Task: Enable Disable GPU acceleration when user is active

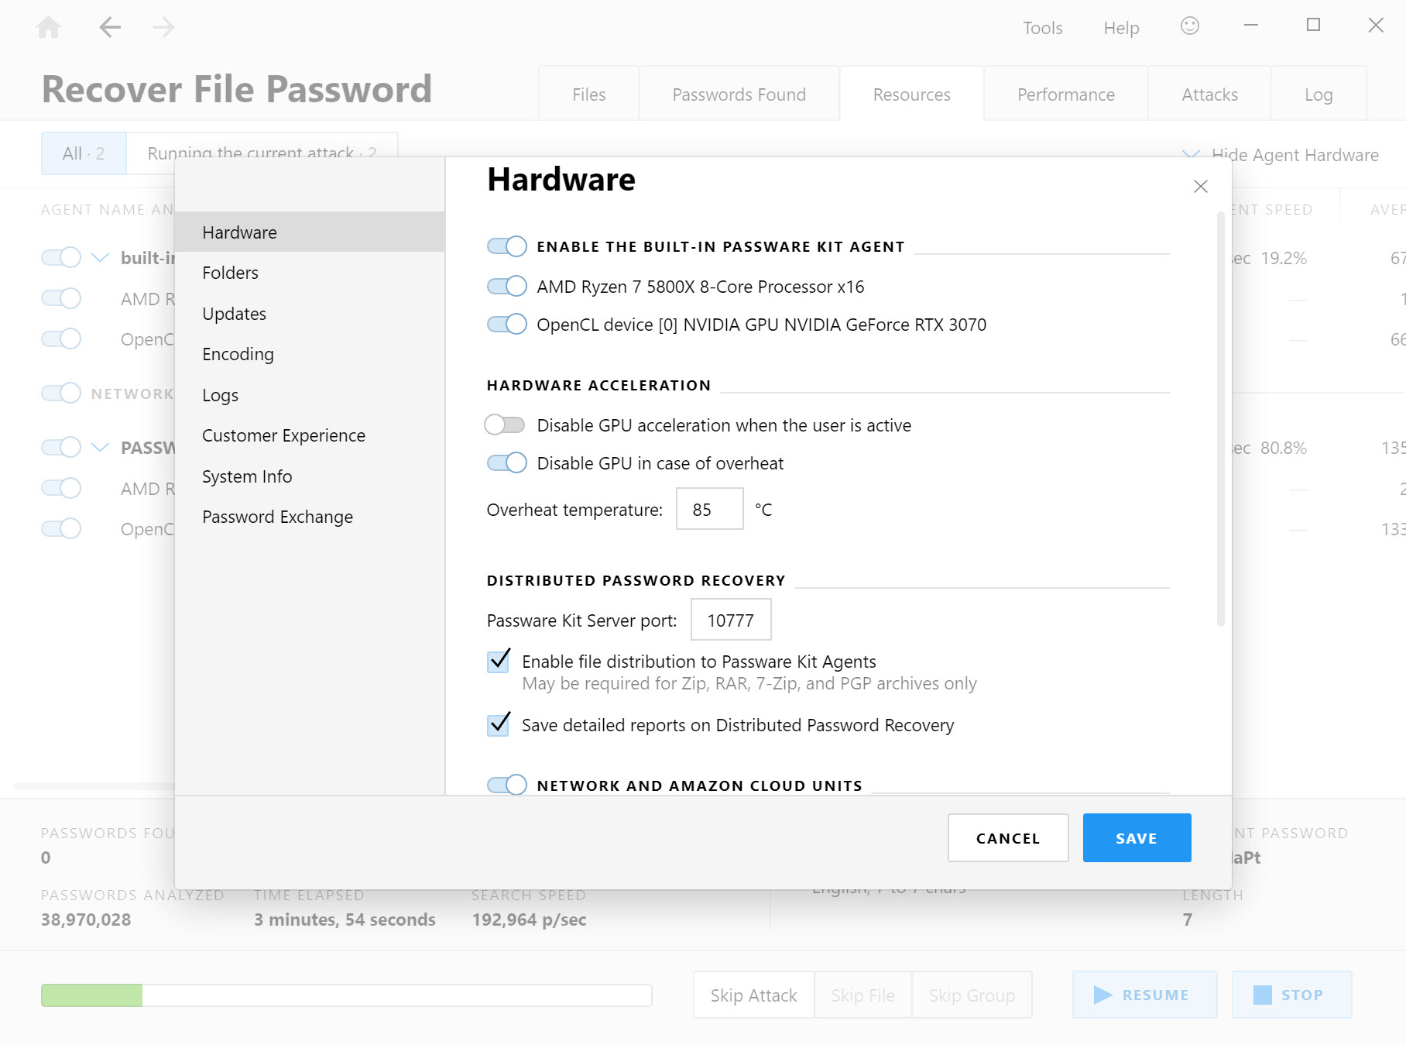Action: [x=505, y=425]
